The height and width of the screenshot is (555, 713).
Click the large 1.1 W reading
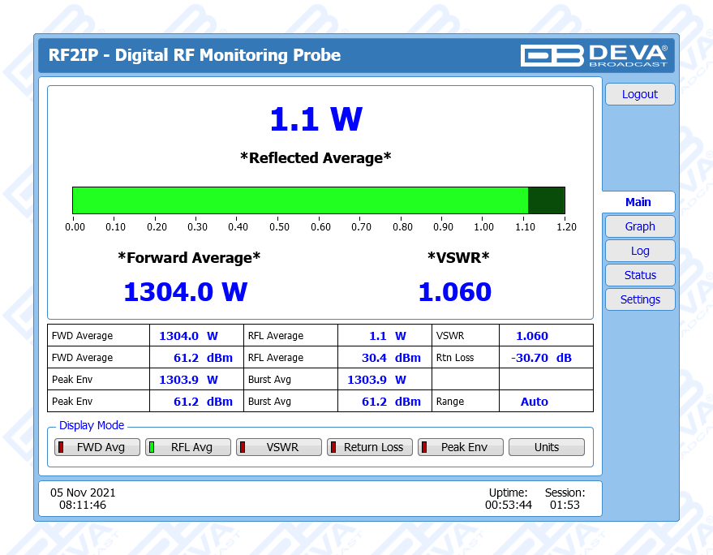[x=316, y=119]
